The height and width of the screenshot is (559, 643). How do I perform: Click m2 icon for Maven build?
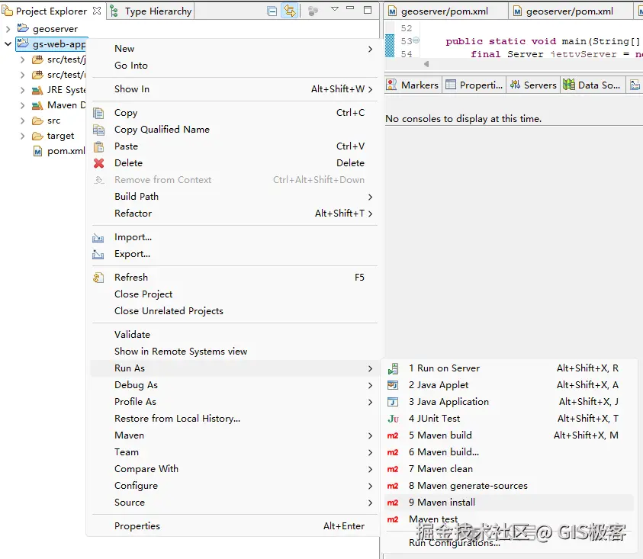coord(393,435)
